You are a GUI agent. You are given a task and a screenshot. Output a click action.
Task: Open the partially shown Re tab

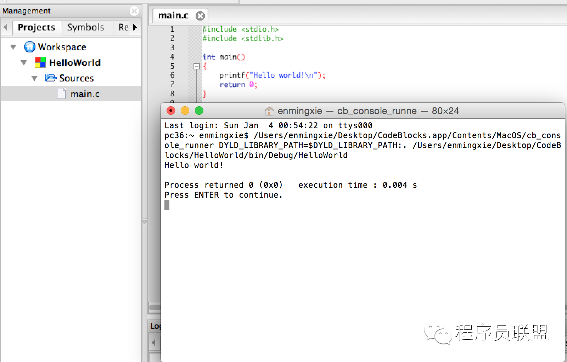coord(123,27)
